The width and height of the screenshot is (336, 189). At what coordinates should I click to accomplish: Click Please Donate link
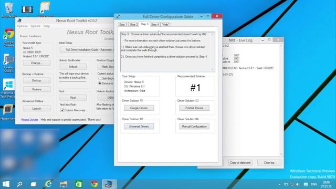tap(29, 120)
